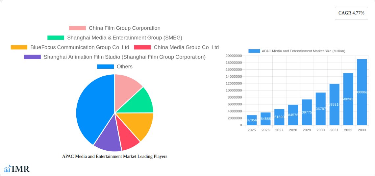Click the 2026 bar
The image size is (375, 176).
tap(265, 119)
